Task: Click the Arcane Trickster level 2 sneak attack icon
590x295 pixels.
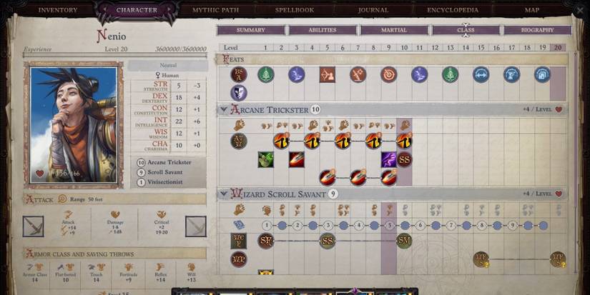Action: pyautogui.click(x=281, y=141)
